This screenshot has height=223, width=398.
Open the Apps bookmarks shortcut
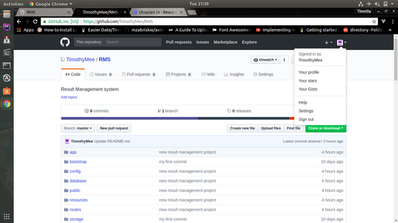point(25,30)
